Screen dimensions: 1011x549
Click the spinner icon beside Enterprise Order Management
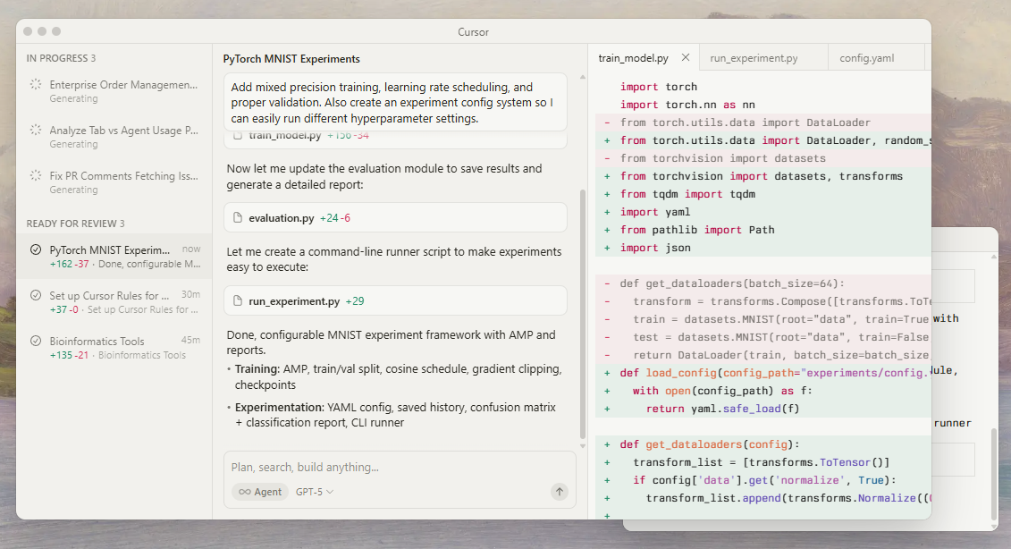coord(36,84)
